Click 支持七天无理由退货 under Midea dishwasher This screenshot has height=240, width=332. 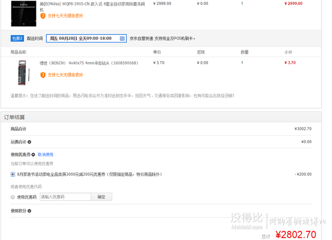click(65, 16)
